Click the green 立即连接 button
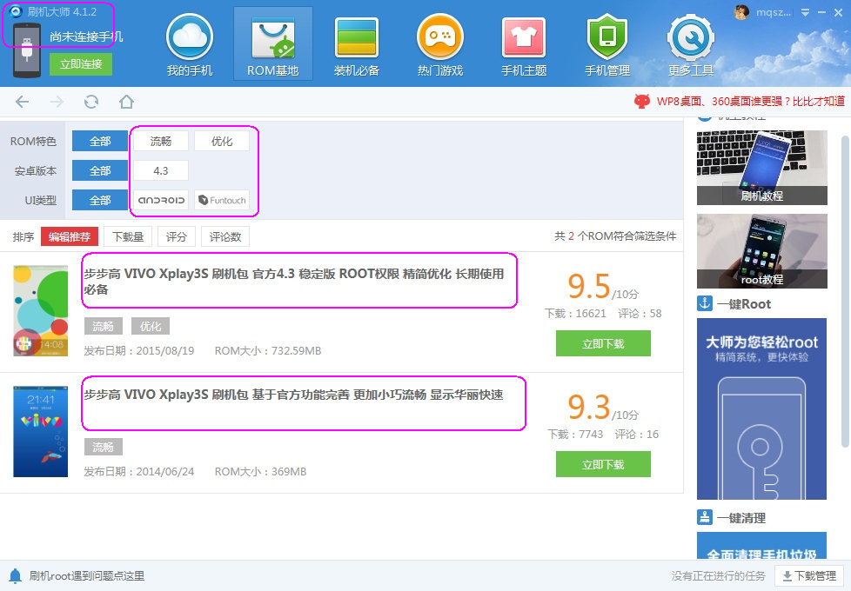Screen dimensions: 851x591 coord(80,63)
